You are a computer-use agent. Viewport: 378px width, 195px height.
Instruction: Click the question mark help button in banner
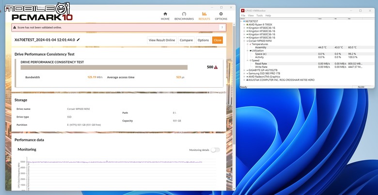pyautogui.click(x=222, y=28)
